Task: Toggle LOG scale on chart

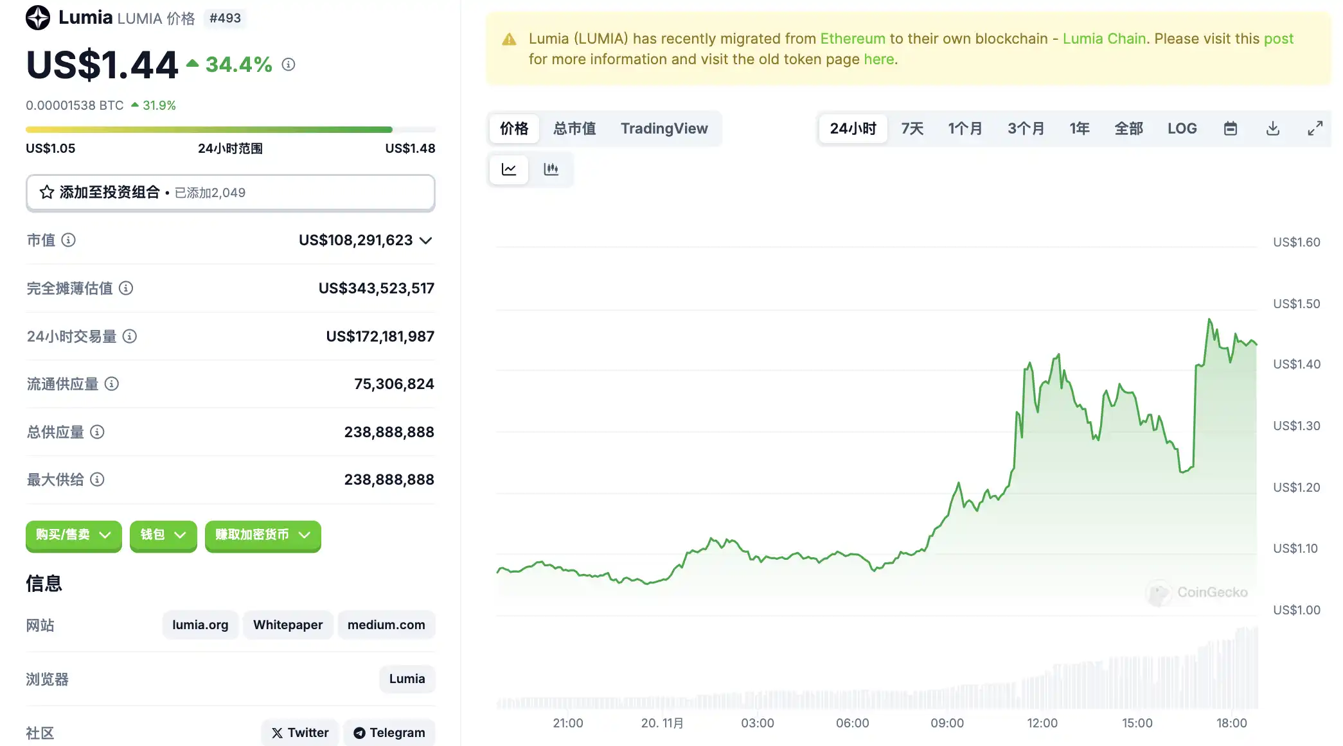Action: [1182, 128]
